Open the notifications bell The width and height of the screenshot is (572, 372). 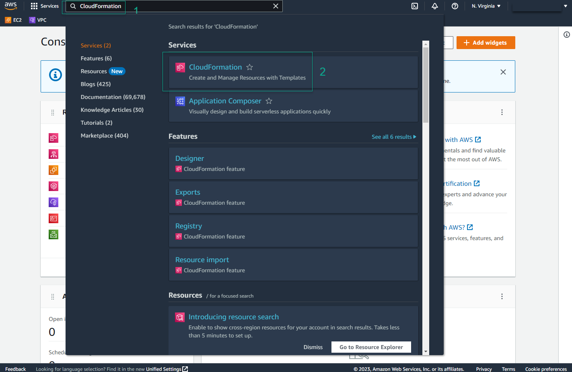[x=435, y=6]
